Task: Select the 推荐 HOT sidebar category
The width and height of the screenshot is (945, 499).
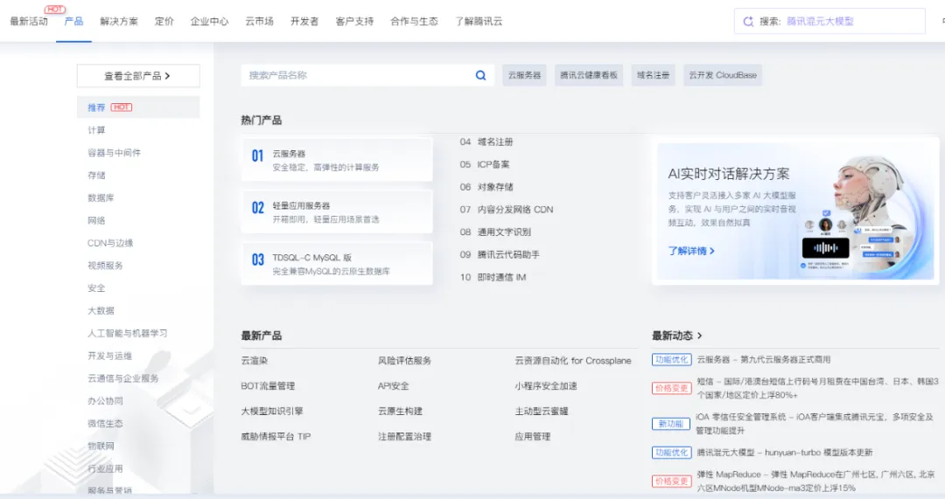Action: point(138,107)
